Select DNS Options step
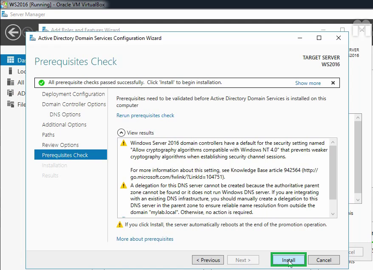373x270 pixels. pyautogui.click(x=65, y=114)
